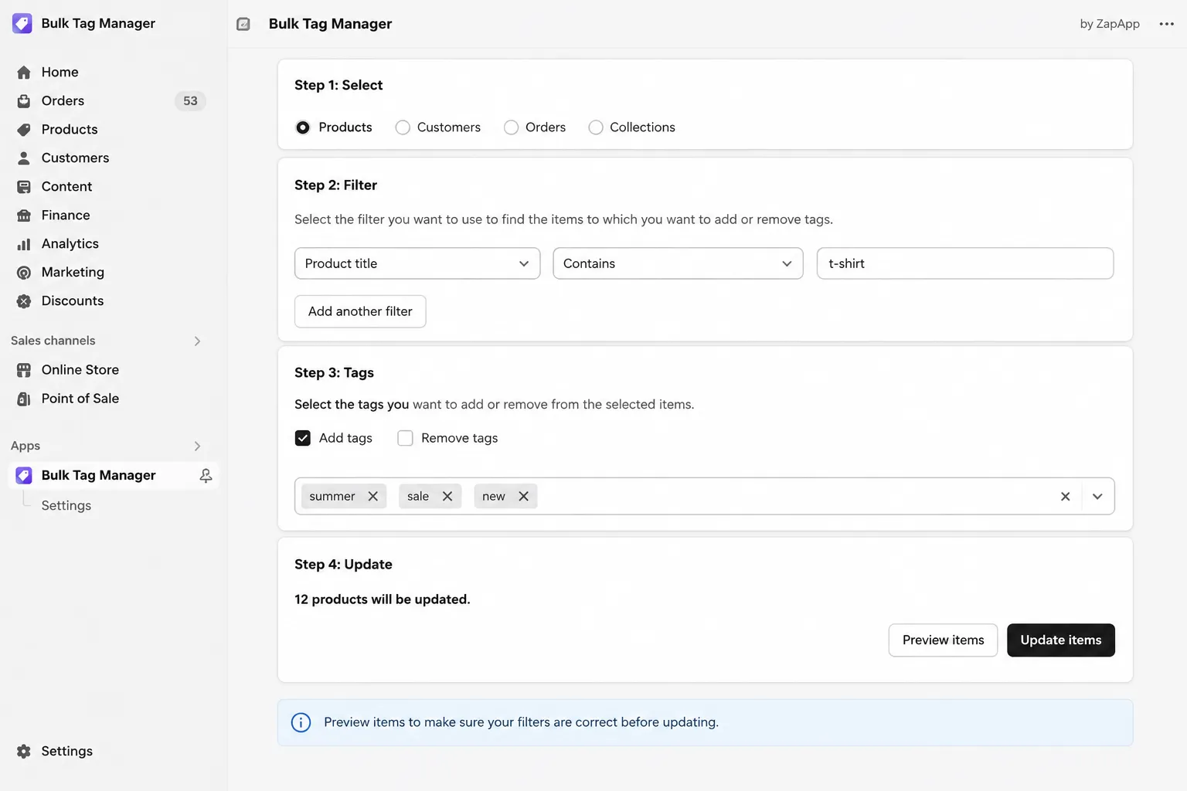The image size is (1187, 791).
Task: Expand the Apps section chevron
Action: click(197, 446)
